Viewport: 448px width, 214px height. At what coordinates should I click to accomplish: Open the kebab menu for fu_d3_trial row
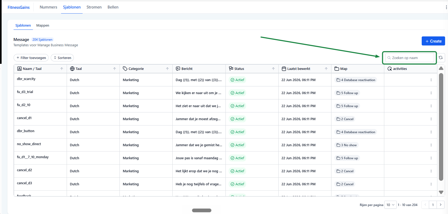pyautogui.click(x=431, y=93)
